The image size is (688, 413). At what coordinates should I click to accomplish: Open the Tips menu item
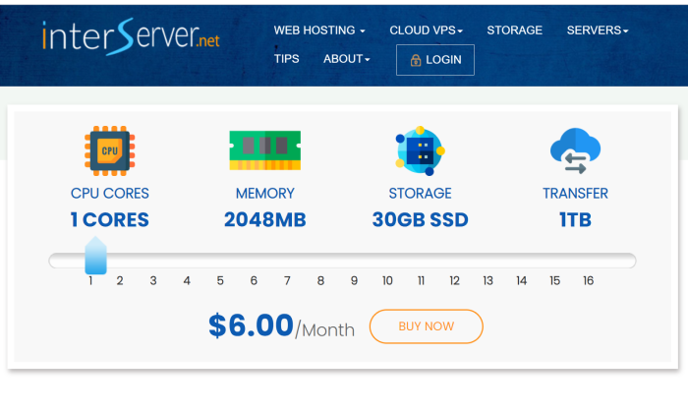287,59
